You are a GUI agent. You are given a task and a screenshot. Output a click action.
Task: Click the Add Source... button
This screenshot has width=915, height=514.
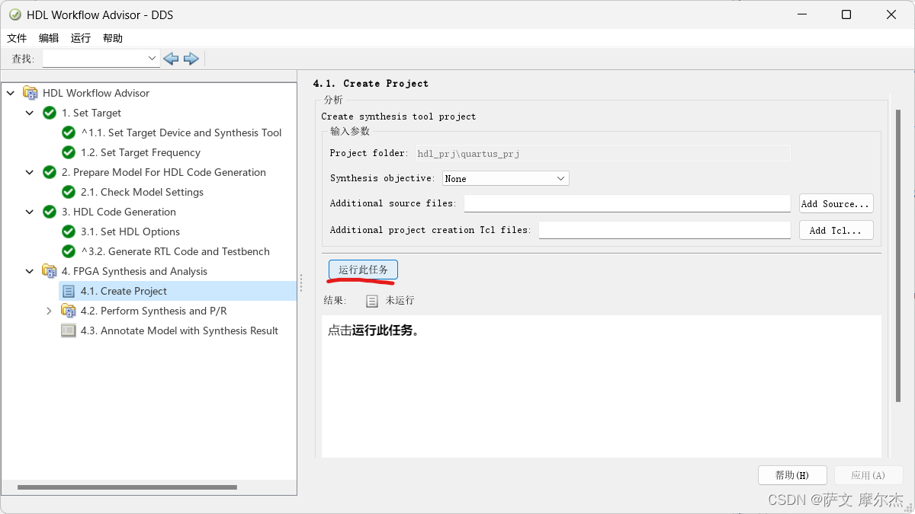click(x=836, y=203)
